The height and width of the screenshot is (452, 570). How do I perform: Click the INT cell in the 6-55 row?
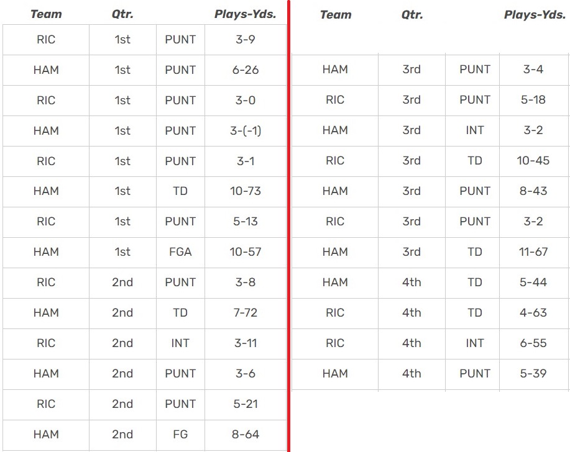click(475, 343)
